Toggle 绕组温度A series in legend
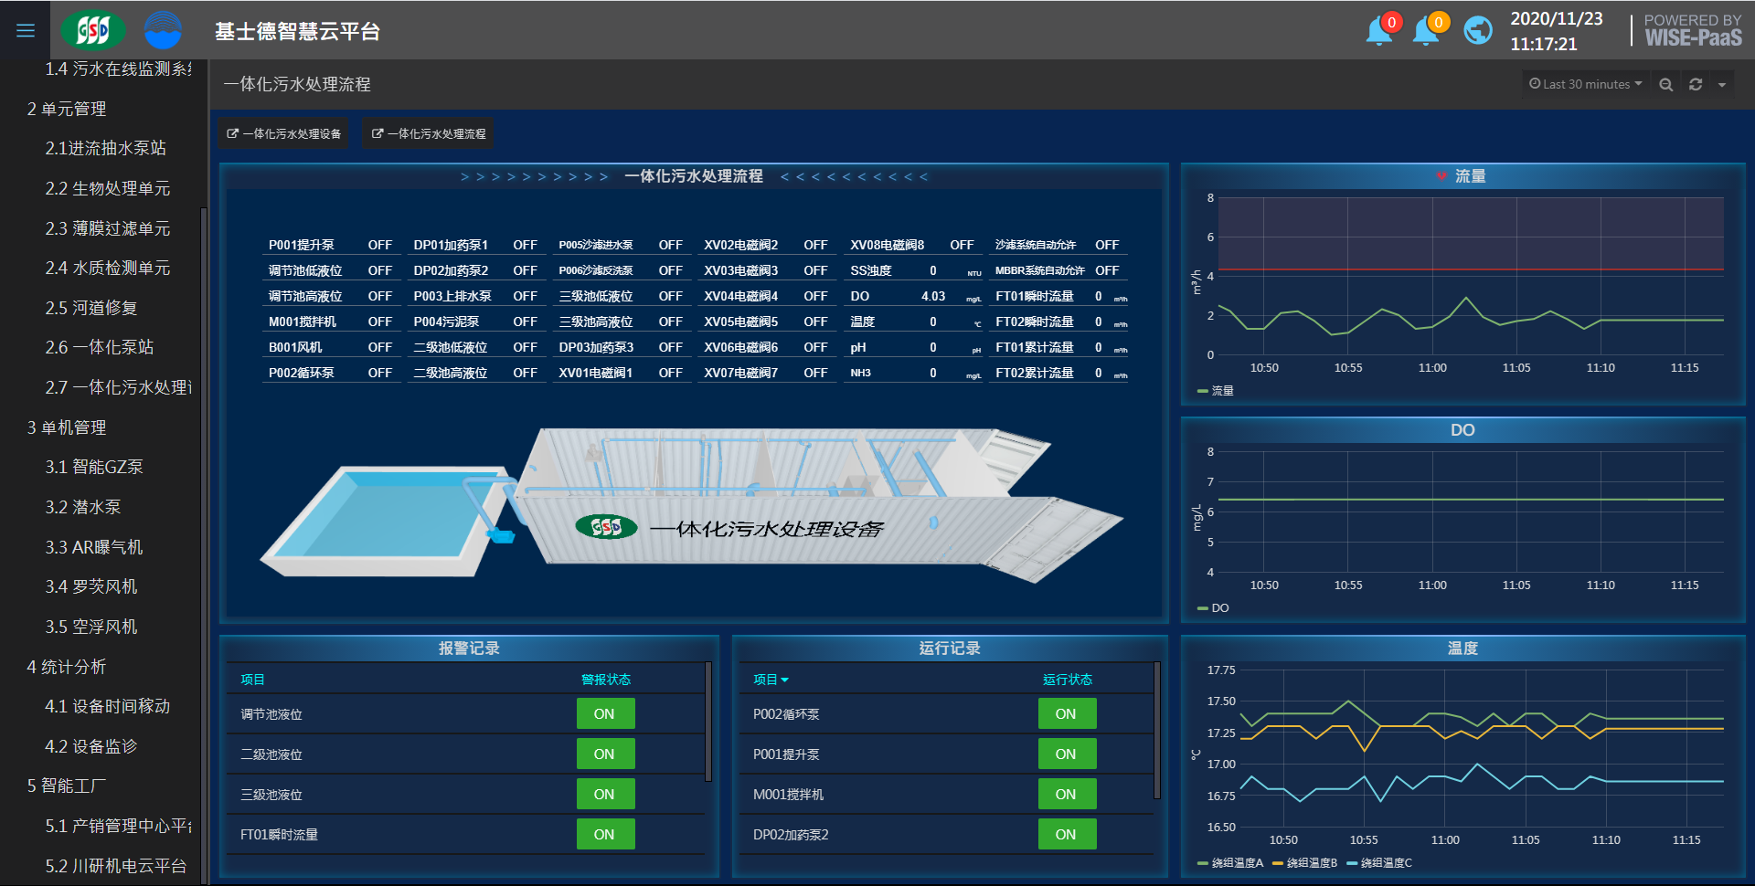Image resolution: width=1755 pixels, height=886 pixels. point(1230,863)
